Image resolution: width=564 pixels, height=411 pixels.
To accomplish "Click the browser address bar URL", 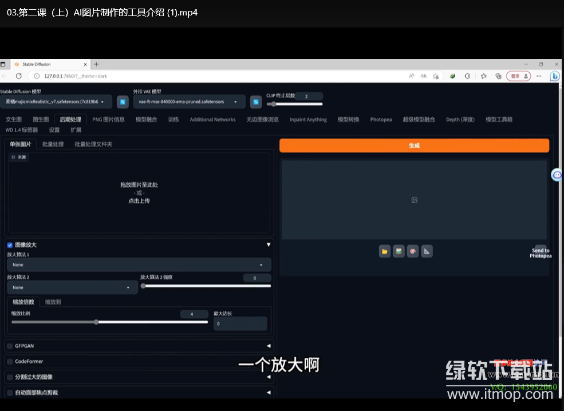I will coord(76,76).
